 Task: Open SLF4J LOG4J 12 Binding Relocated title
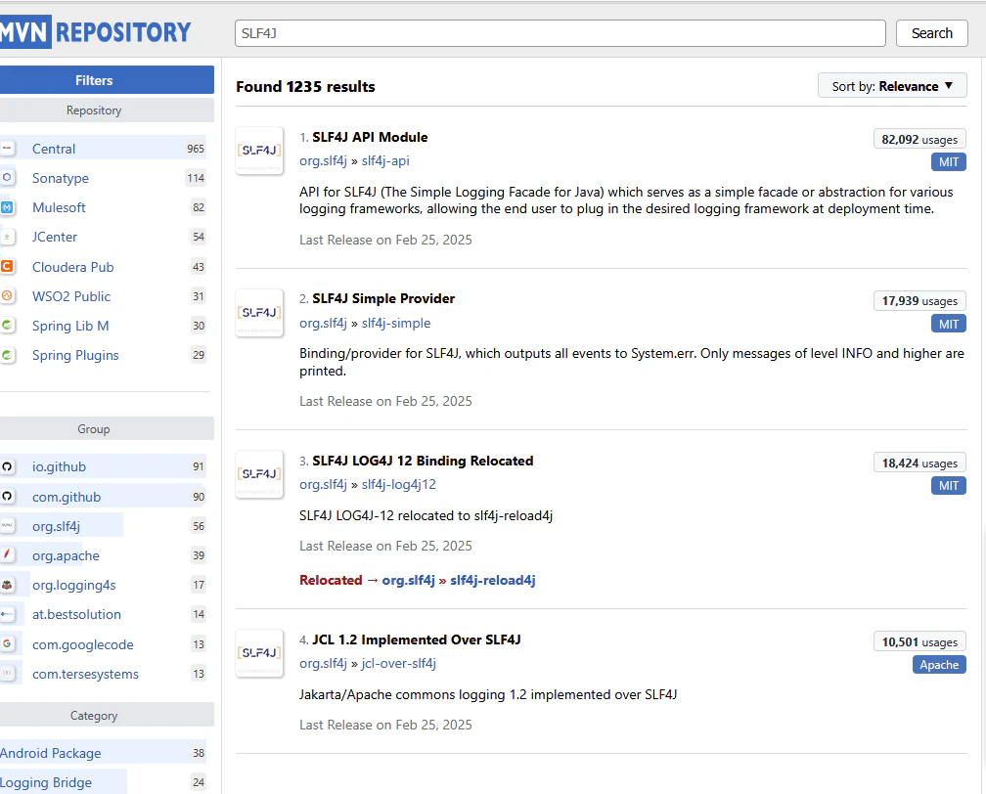[423, 461]
